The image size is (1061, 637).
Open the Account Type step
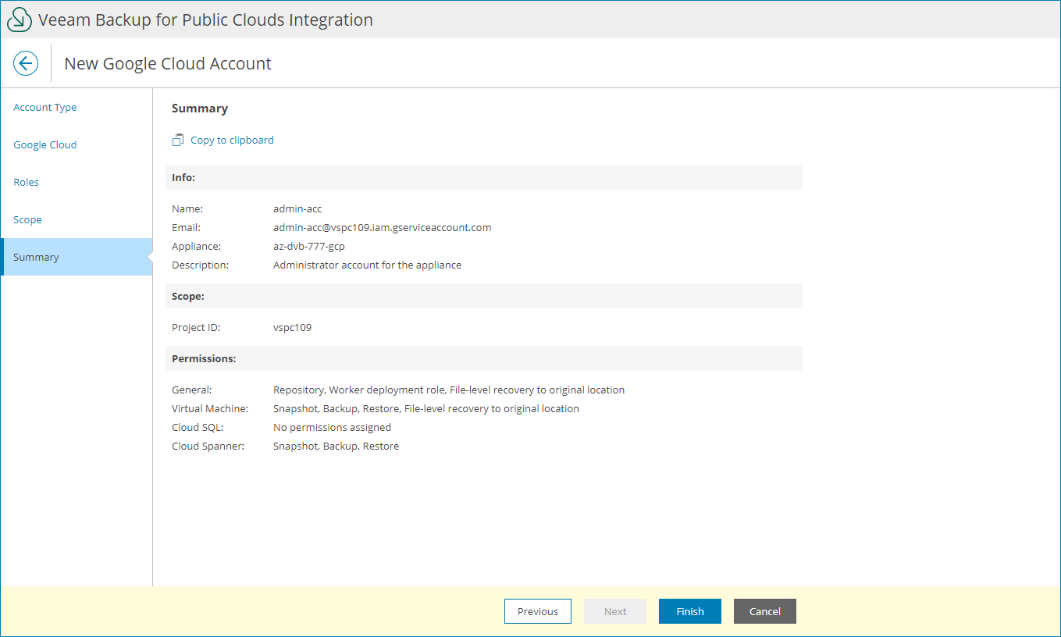coord(45,108)
